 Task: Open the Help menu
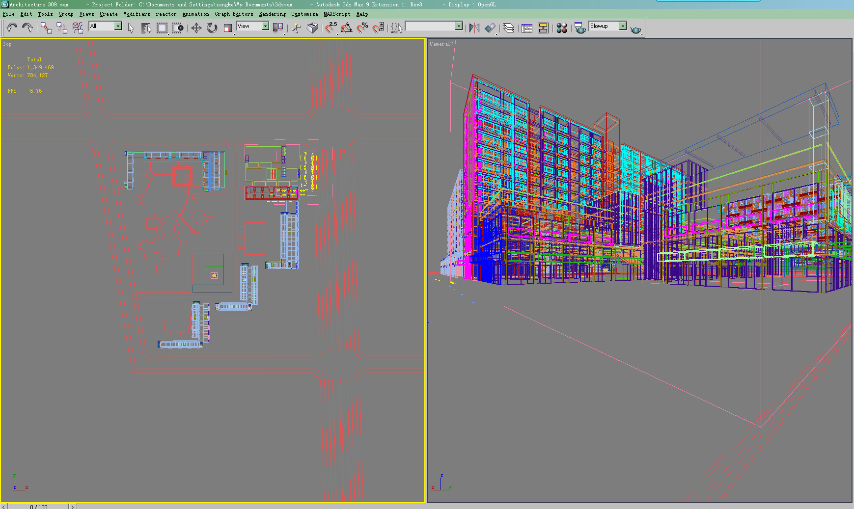[362, 14]
